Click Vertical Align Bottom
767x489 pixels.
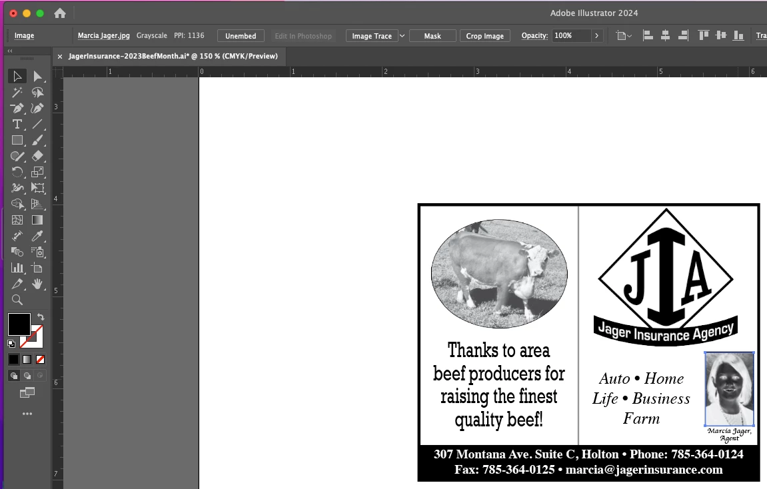(738, 35)
